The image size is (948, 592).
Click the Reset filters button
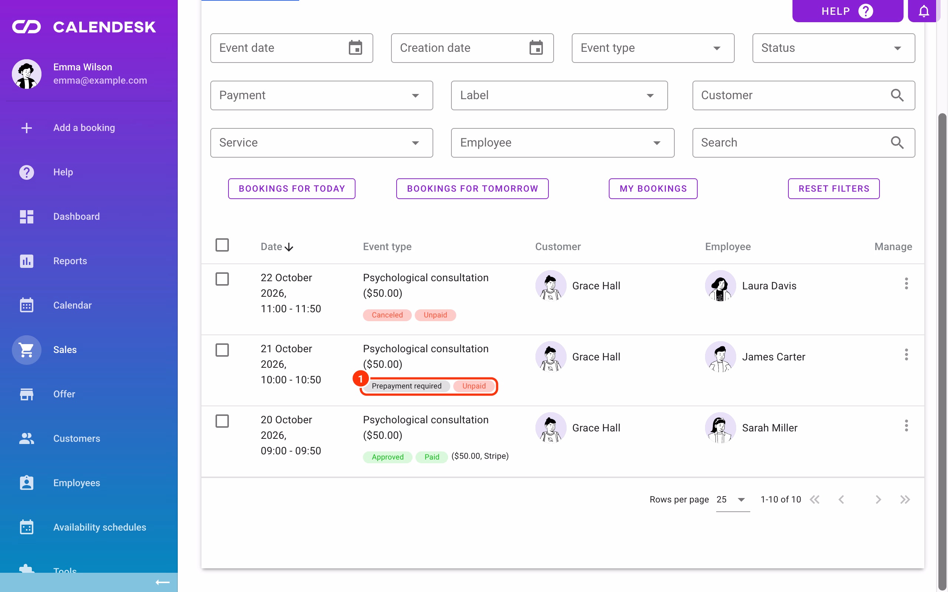coord(834,189)
